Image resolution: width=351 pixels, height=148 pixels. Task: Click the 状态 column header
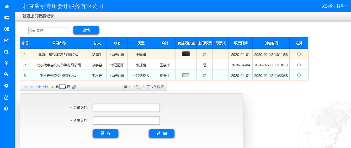coord(117,43)
